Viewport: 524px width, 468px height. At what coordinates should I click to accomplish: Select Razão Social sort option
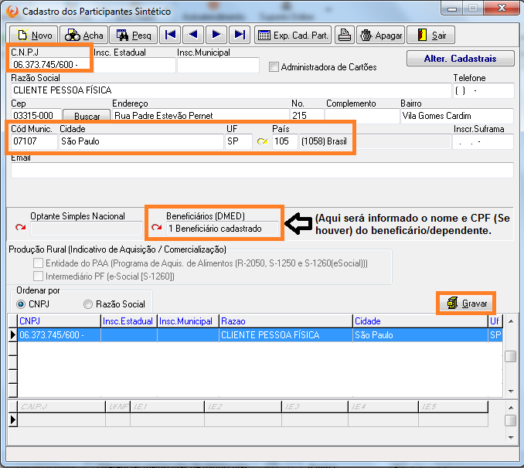[88, 304]
